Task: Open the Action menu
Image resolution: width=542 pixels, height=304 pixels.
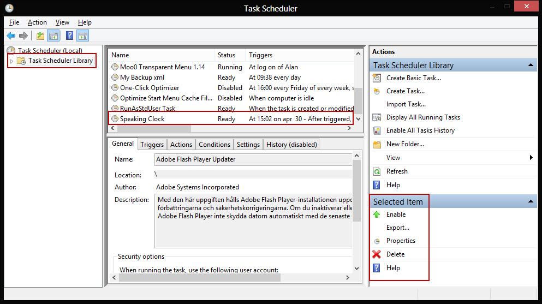Action: pos(37,22)
